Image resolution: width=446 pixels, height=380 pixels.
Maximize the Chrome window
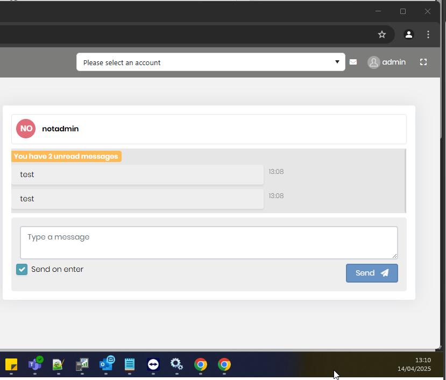403,11
